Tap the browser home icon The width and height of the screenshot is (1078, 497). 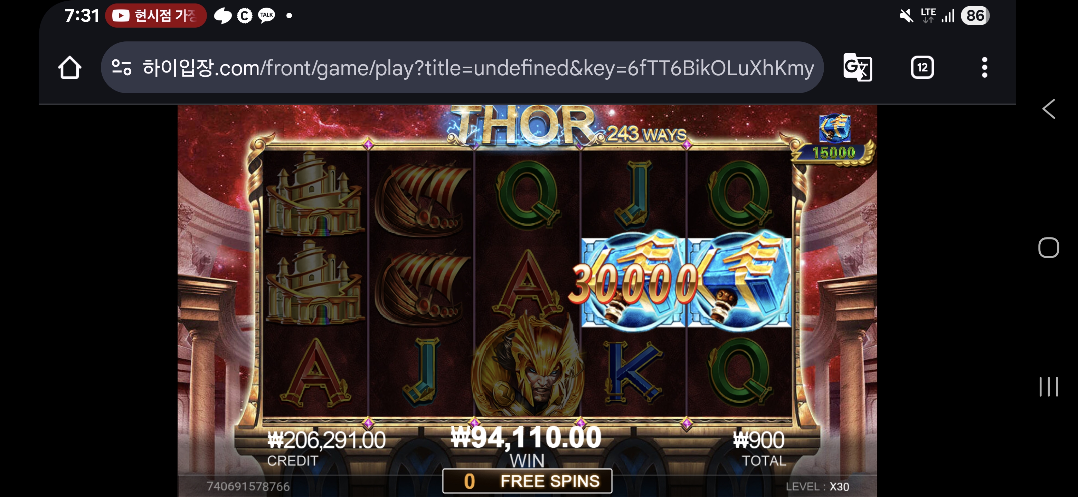click(69, 67)
